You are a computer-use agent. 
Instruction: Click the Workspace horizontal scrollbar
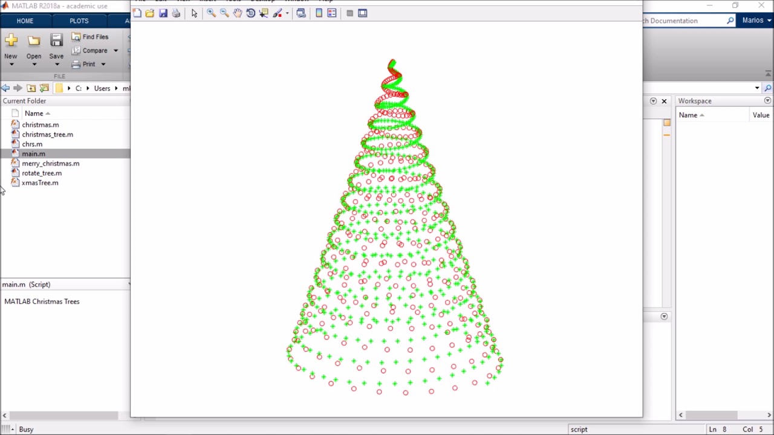coord(711,415)
